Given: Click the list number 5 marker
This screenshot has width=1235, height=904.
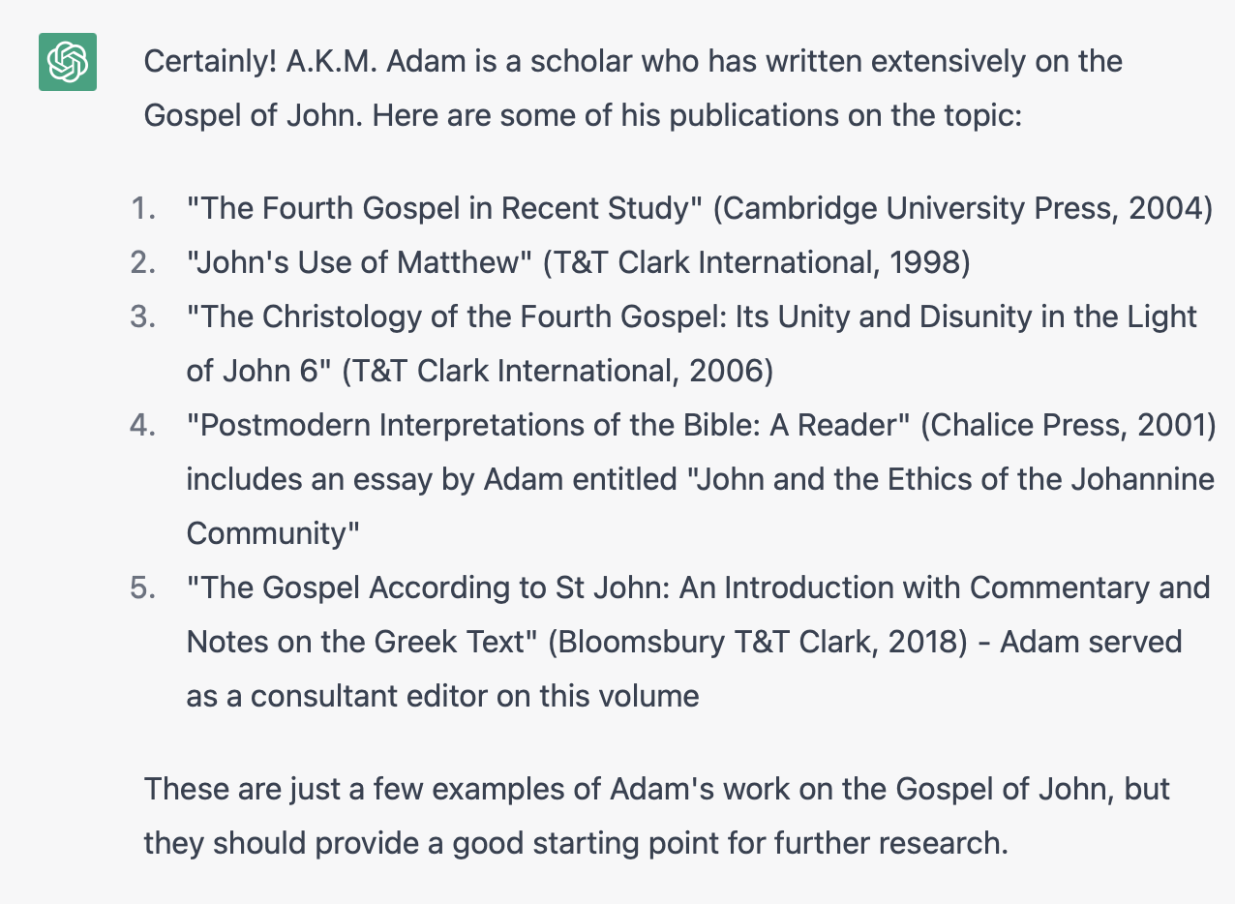Looking at the screenshot, I should coord(143,588).
